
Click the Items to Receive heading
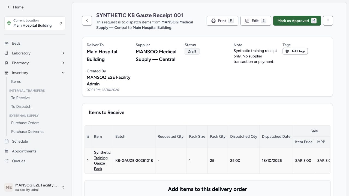[x=107, y=112]
